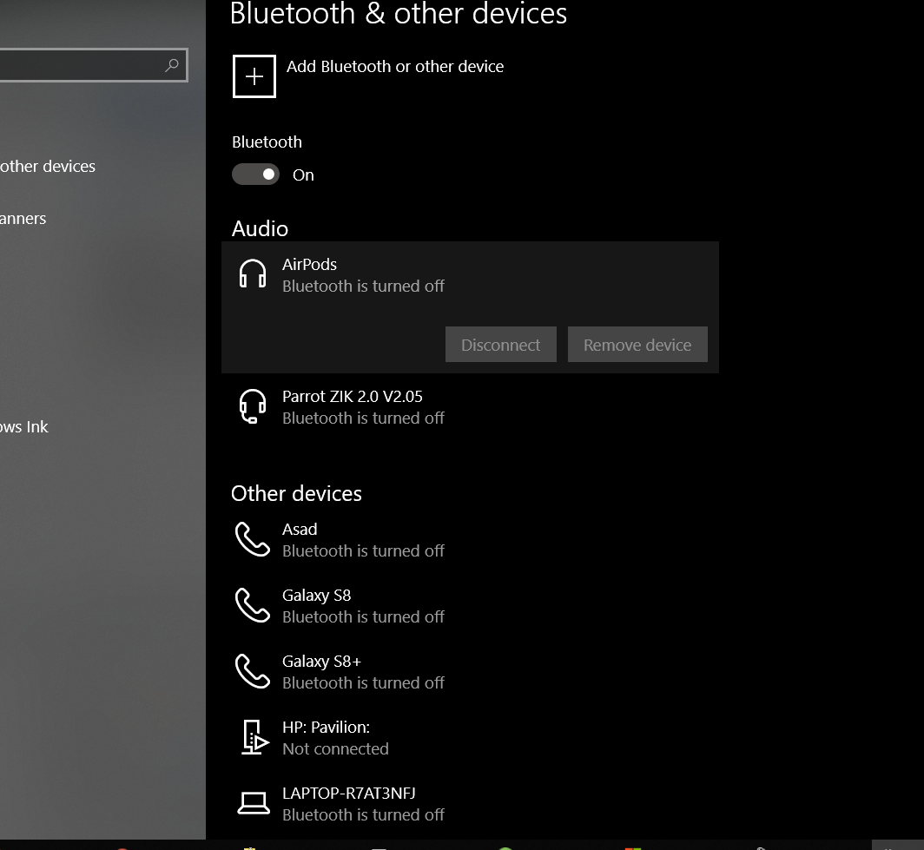Open the Windows Ink sidebar item
The width and height of the screenshot is (924, 850).
coord(24,427)
